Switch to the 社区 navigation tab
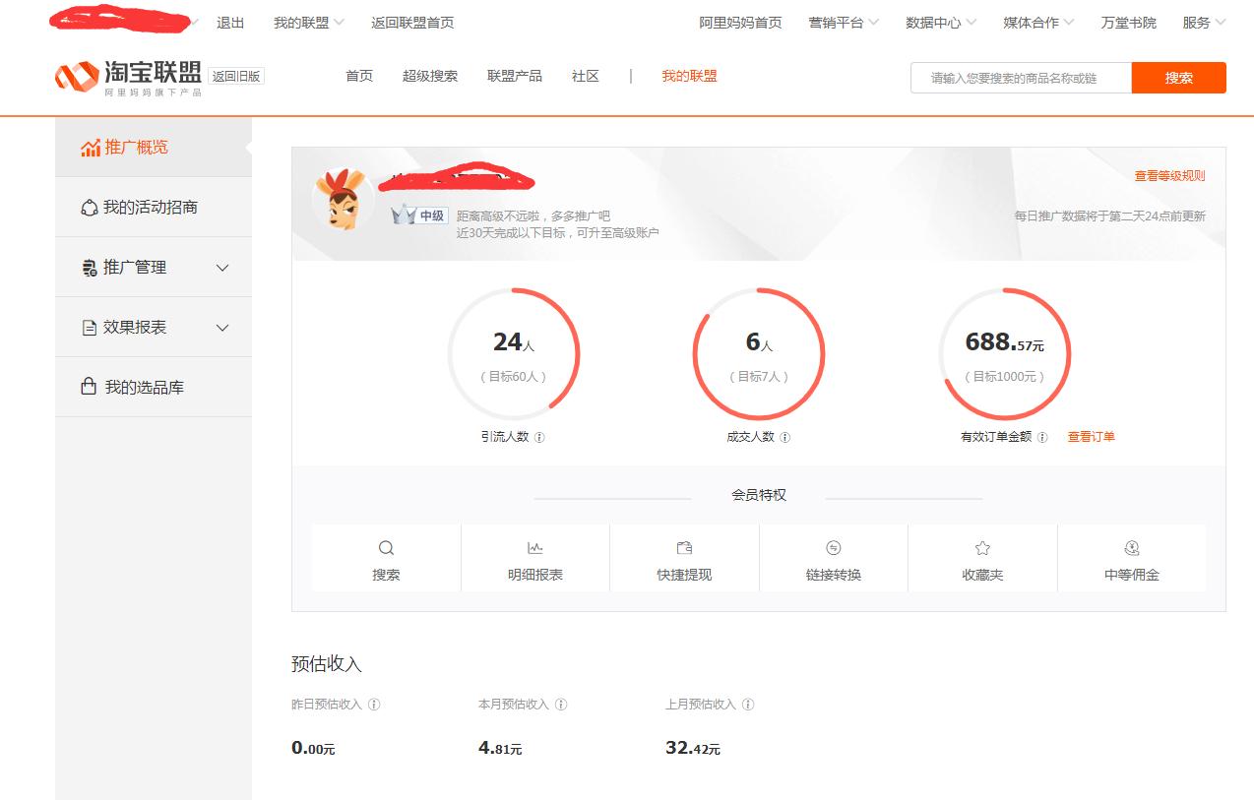Viewport: 1254px width, 800px height. (x=584, y=76)
